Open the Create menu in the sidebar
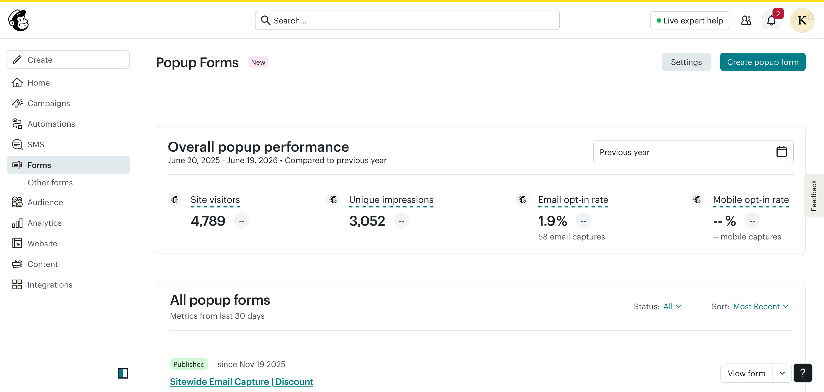 (68, 60)
